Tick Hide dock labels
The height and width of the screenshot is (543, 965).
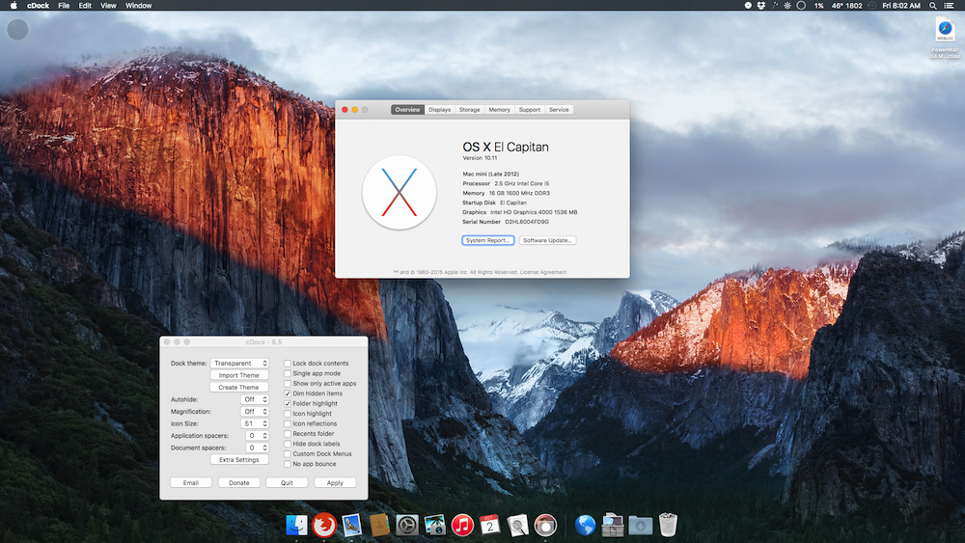click(x=288, y=444)
